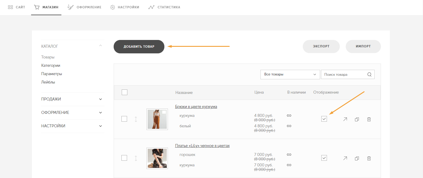Open the Все товары filter dropdown
Image resolution: width=423 pixels, height=178 pixels.
pos(290,75)
